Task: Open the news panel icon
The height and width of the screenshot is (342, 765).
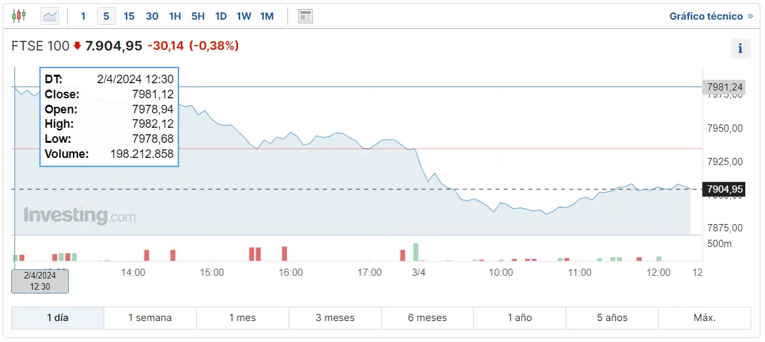Action: click(x=305, y=16)
